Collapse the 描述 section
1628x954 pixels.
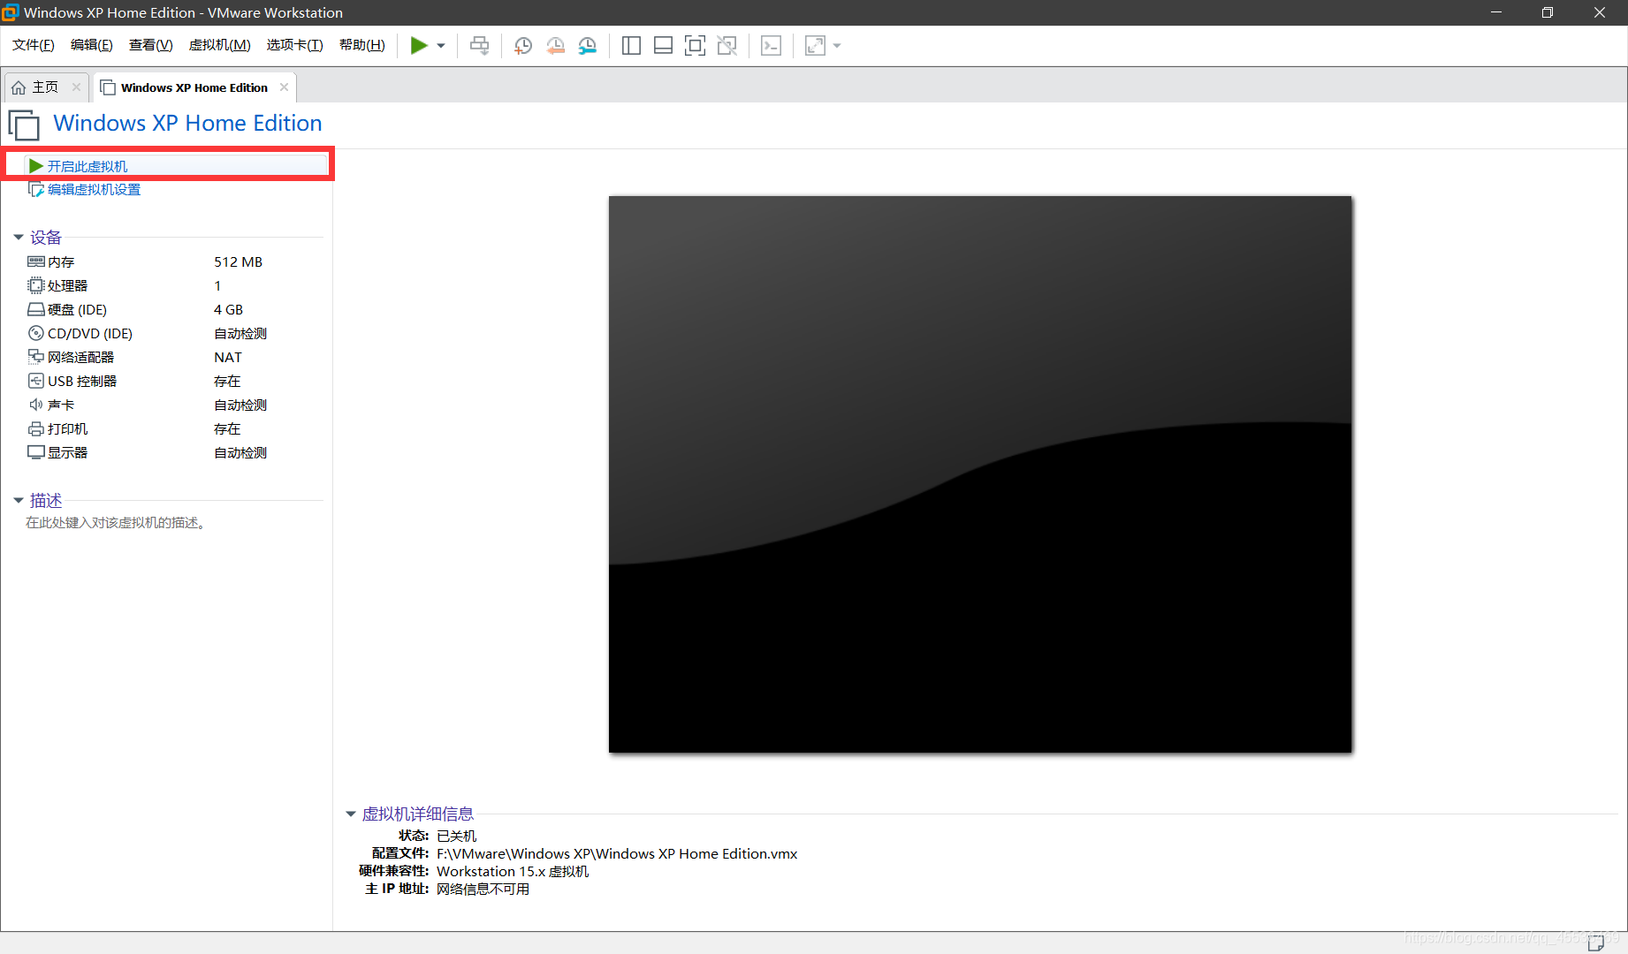coord(18,500)
